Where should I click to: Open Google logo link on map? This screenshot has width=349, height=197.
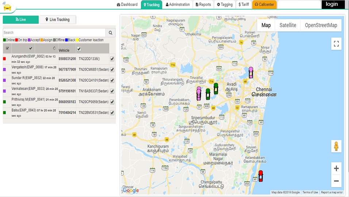click(x=131, y=190)
